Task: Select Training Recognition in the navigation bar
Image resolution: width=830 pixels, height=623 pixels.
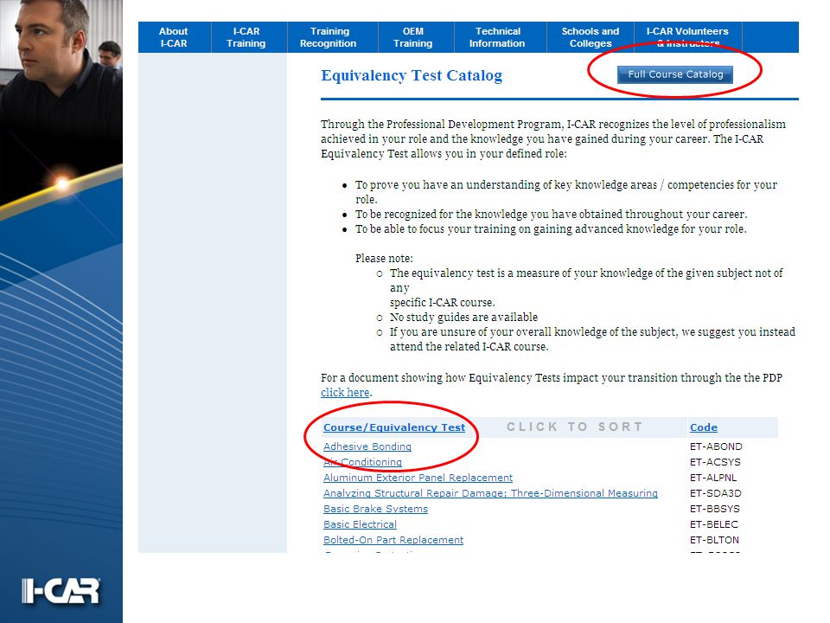Action: click(x=329, y=37)
